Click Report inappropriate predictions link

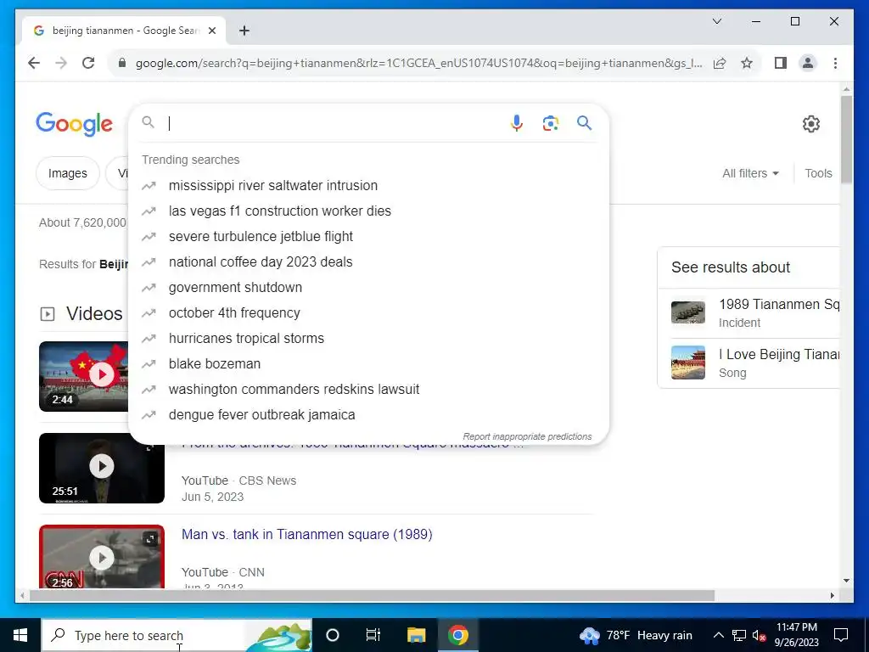click(527, 436)
